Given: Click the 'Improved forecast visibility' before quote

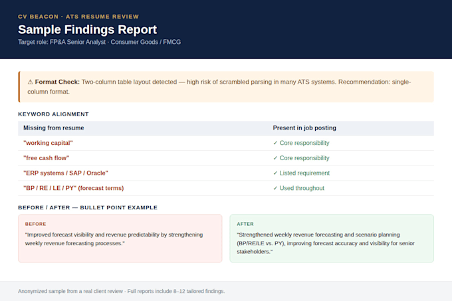Looking at the screenshot, I should pyautogui.click(x=114, y=239).
